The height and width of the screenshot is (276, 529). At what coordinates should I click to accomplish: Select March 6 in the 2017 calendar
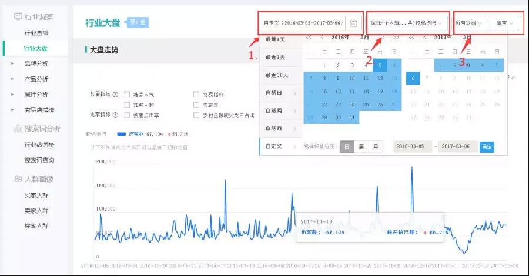413,78
